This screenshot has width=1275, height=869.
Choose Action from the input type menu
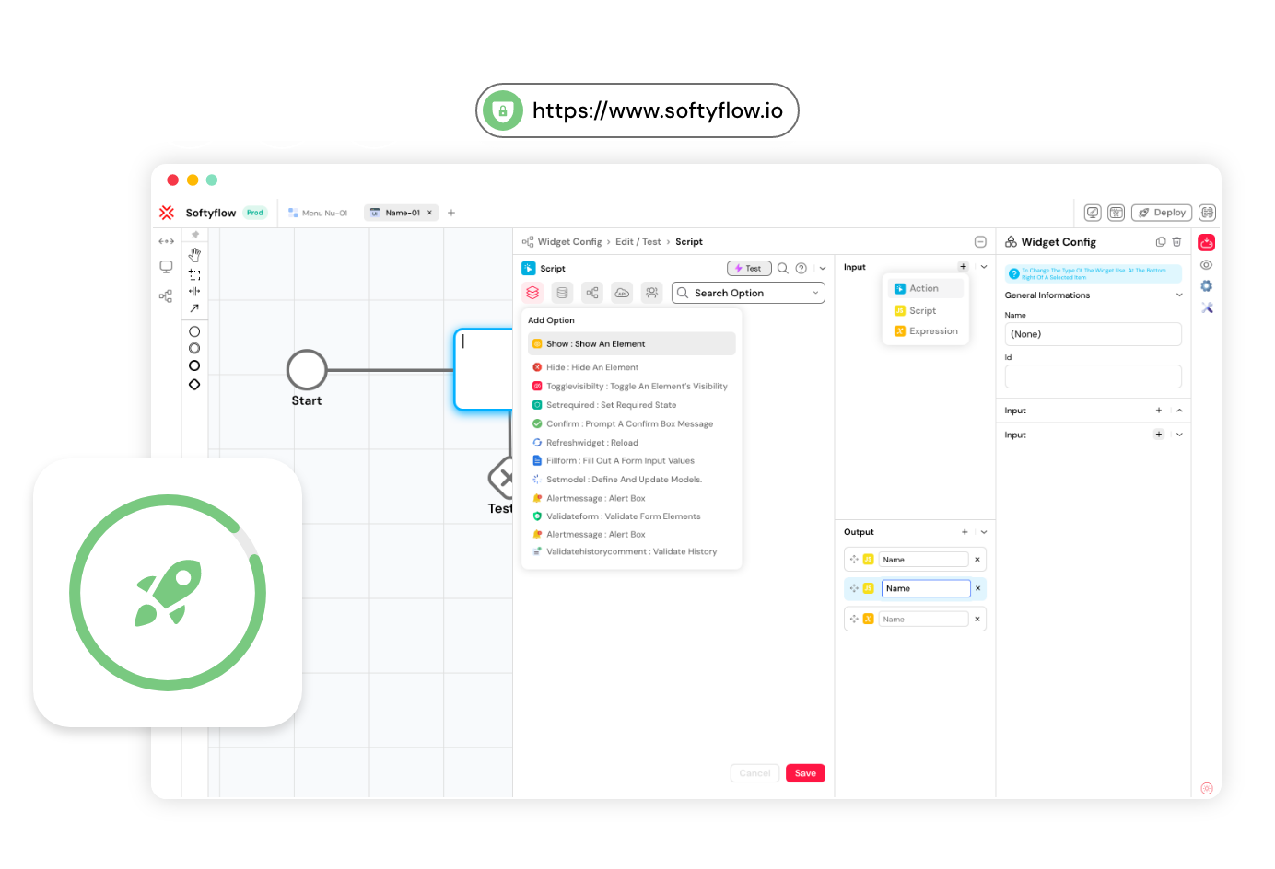point(926,288)
